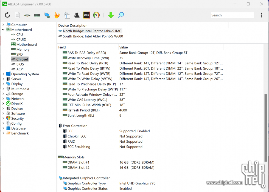
Task: Expand the Display tree node
Action: pyautogui.click(x=3, y=84)
